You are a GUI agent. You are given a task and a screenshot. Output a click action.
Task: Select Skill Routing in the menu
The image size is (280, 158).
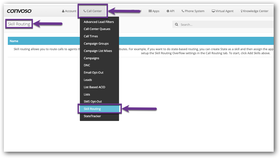(x=92, y=109)
